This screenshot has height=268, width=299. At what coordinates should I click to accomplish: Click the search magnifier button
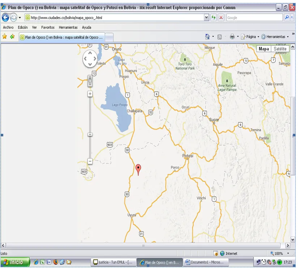click(287, 18)
